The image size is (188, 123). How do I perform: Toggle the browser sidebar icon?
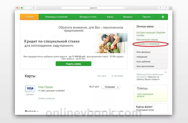pyautogui.click(x=33, y=8)
